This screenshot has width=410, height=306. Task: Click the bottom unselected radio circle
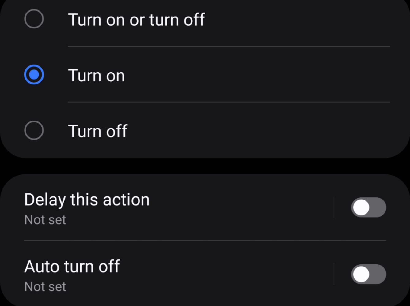(34, 131)
